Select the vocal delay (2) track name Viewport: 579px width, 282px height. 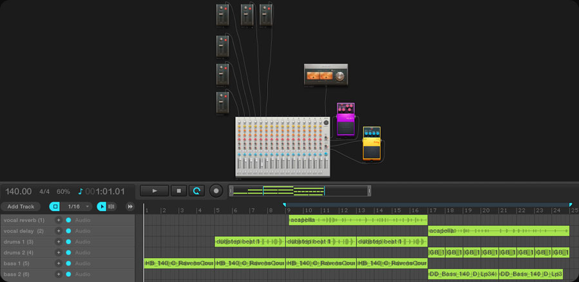click(x=24, y=231)
